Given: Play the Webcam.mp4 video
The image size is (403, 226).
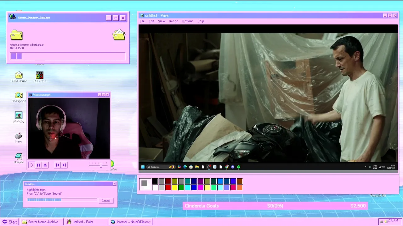Looking at the screenshot, I should 31,165.
